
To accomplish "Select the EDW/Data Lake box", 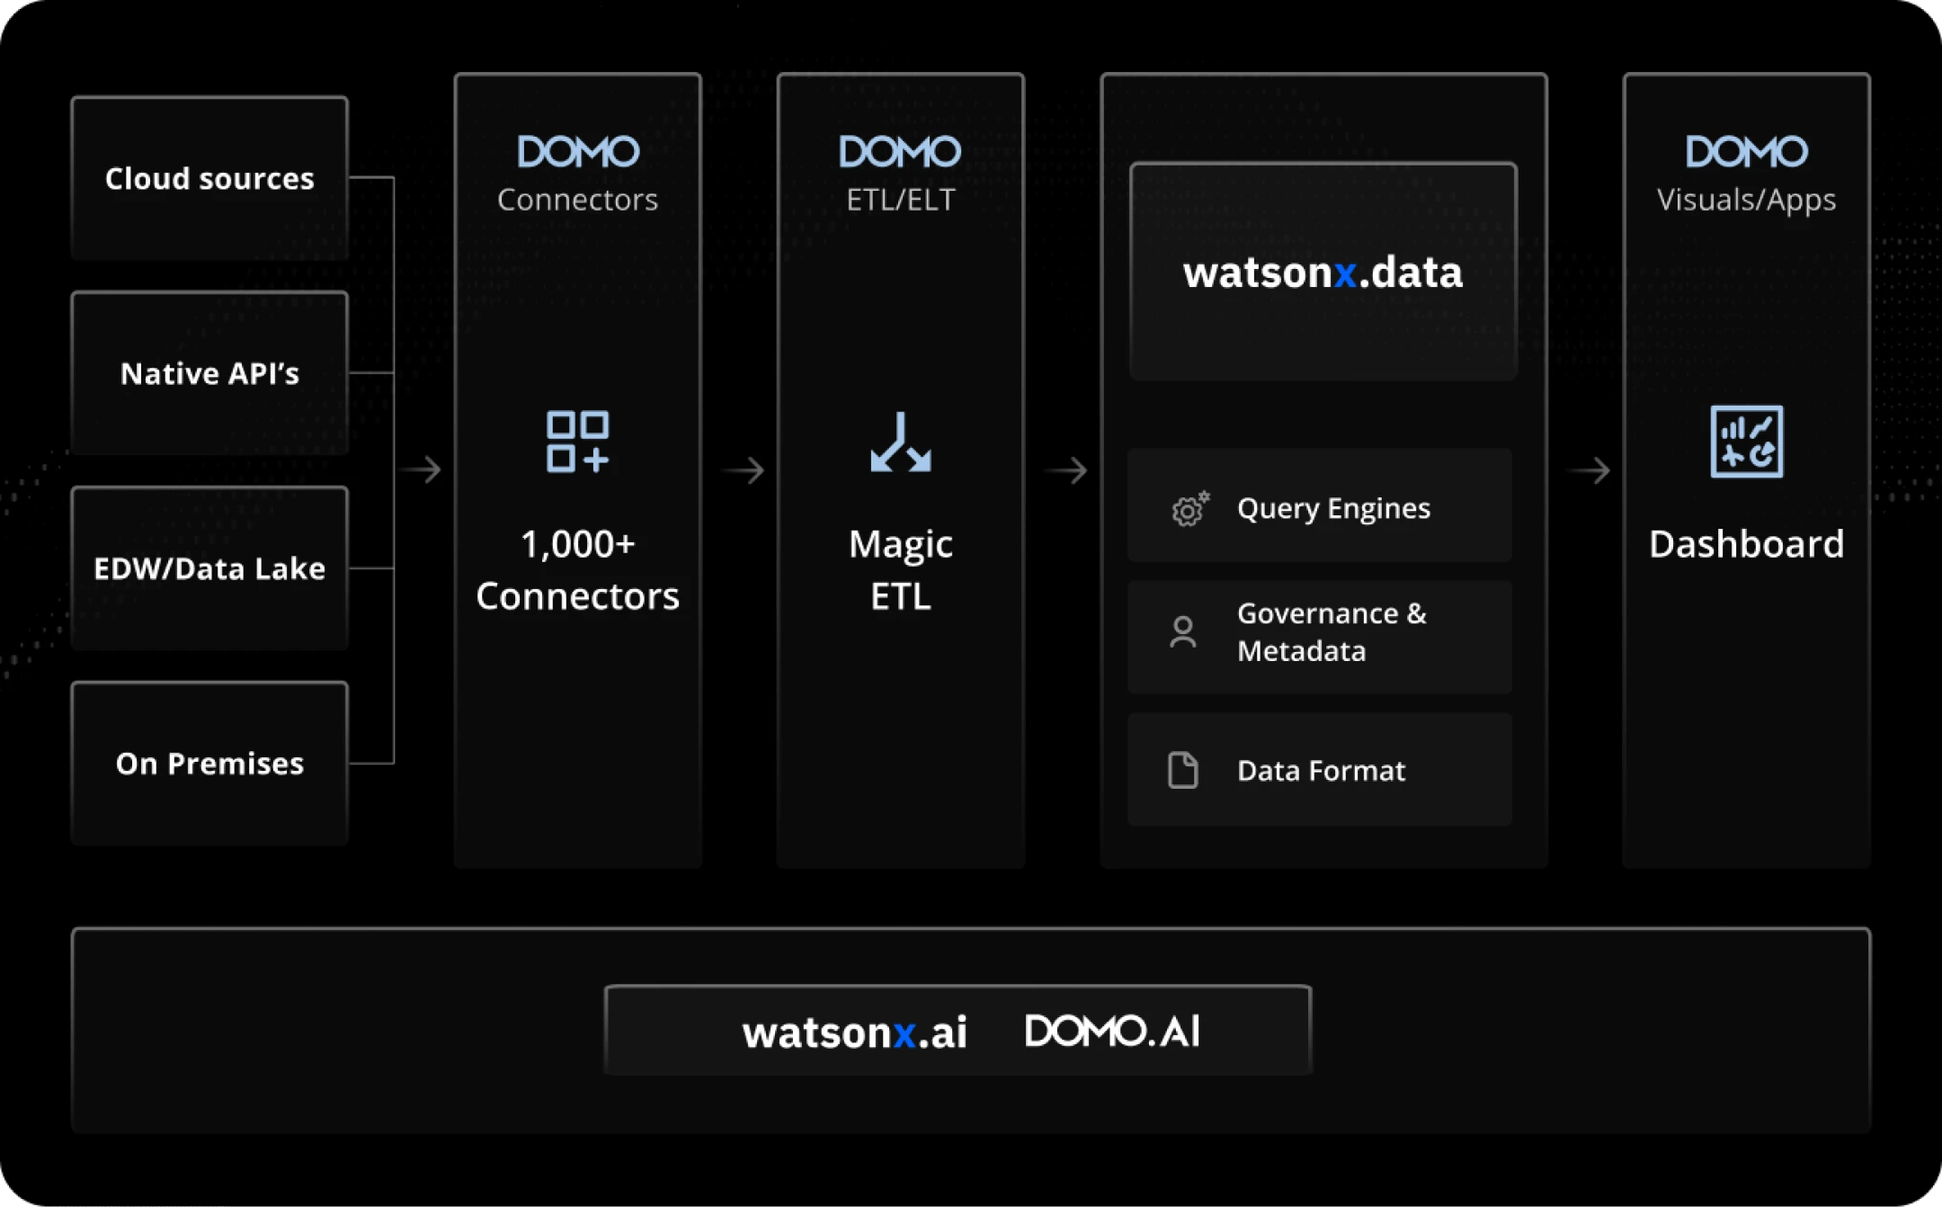I will pyautogui.click(x=209, y=568).
